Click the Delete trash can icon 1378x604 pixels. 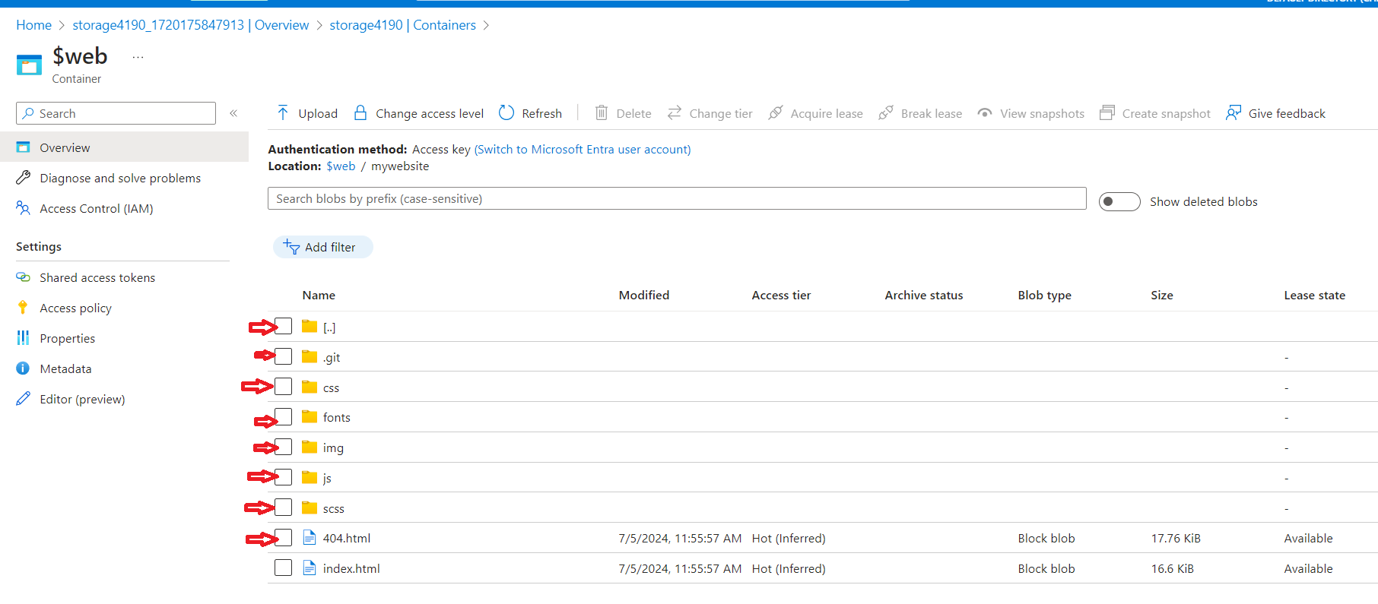(x=601, y=113)
